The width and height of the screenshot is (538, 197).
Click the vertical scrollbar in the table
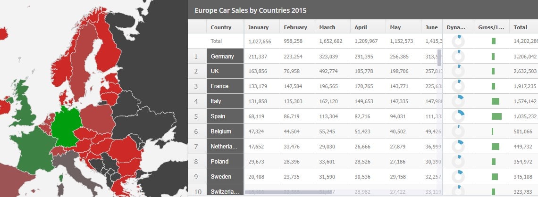pyautogui.click(x=439, y=57)
